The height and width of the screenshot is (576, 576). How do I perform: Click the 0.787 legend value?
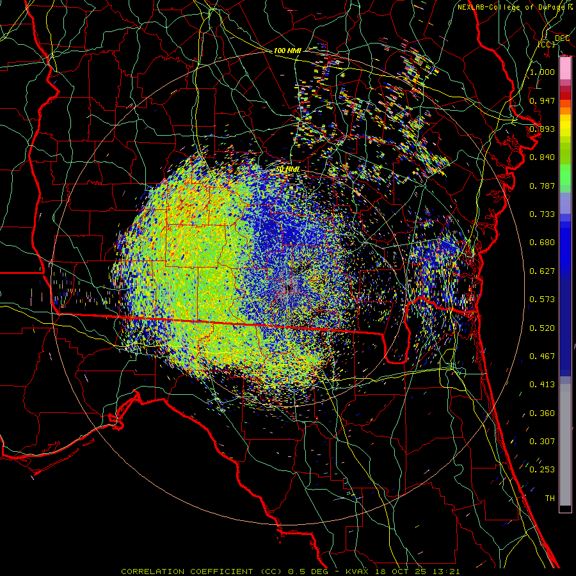click(x=542, y=186)
